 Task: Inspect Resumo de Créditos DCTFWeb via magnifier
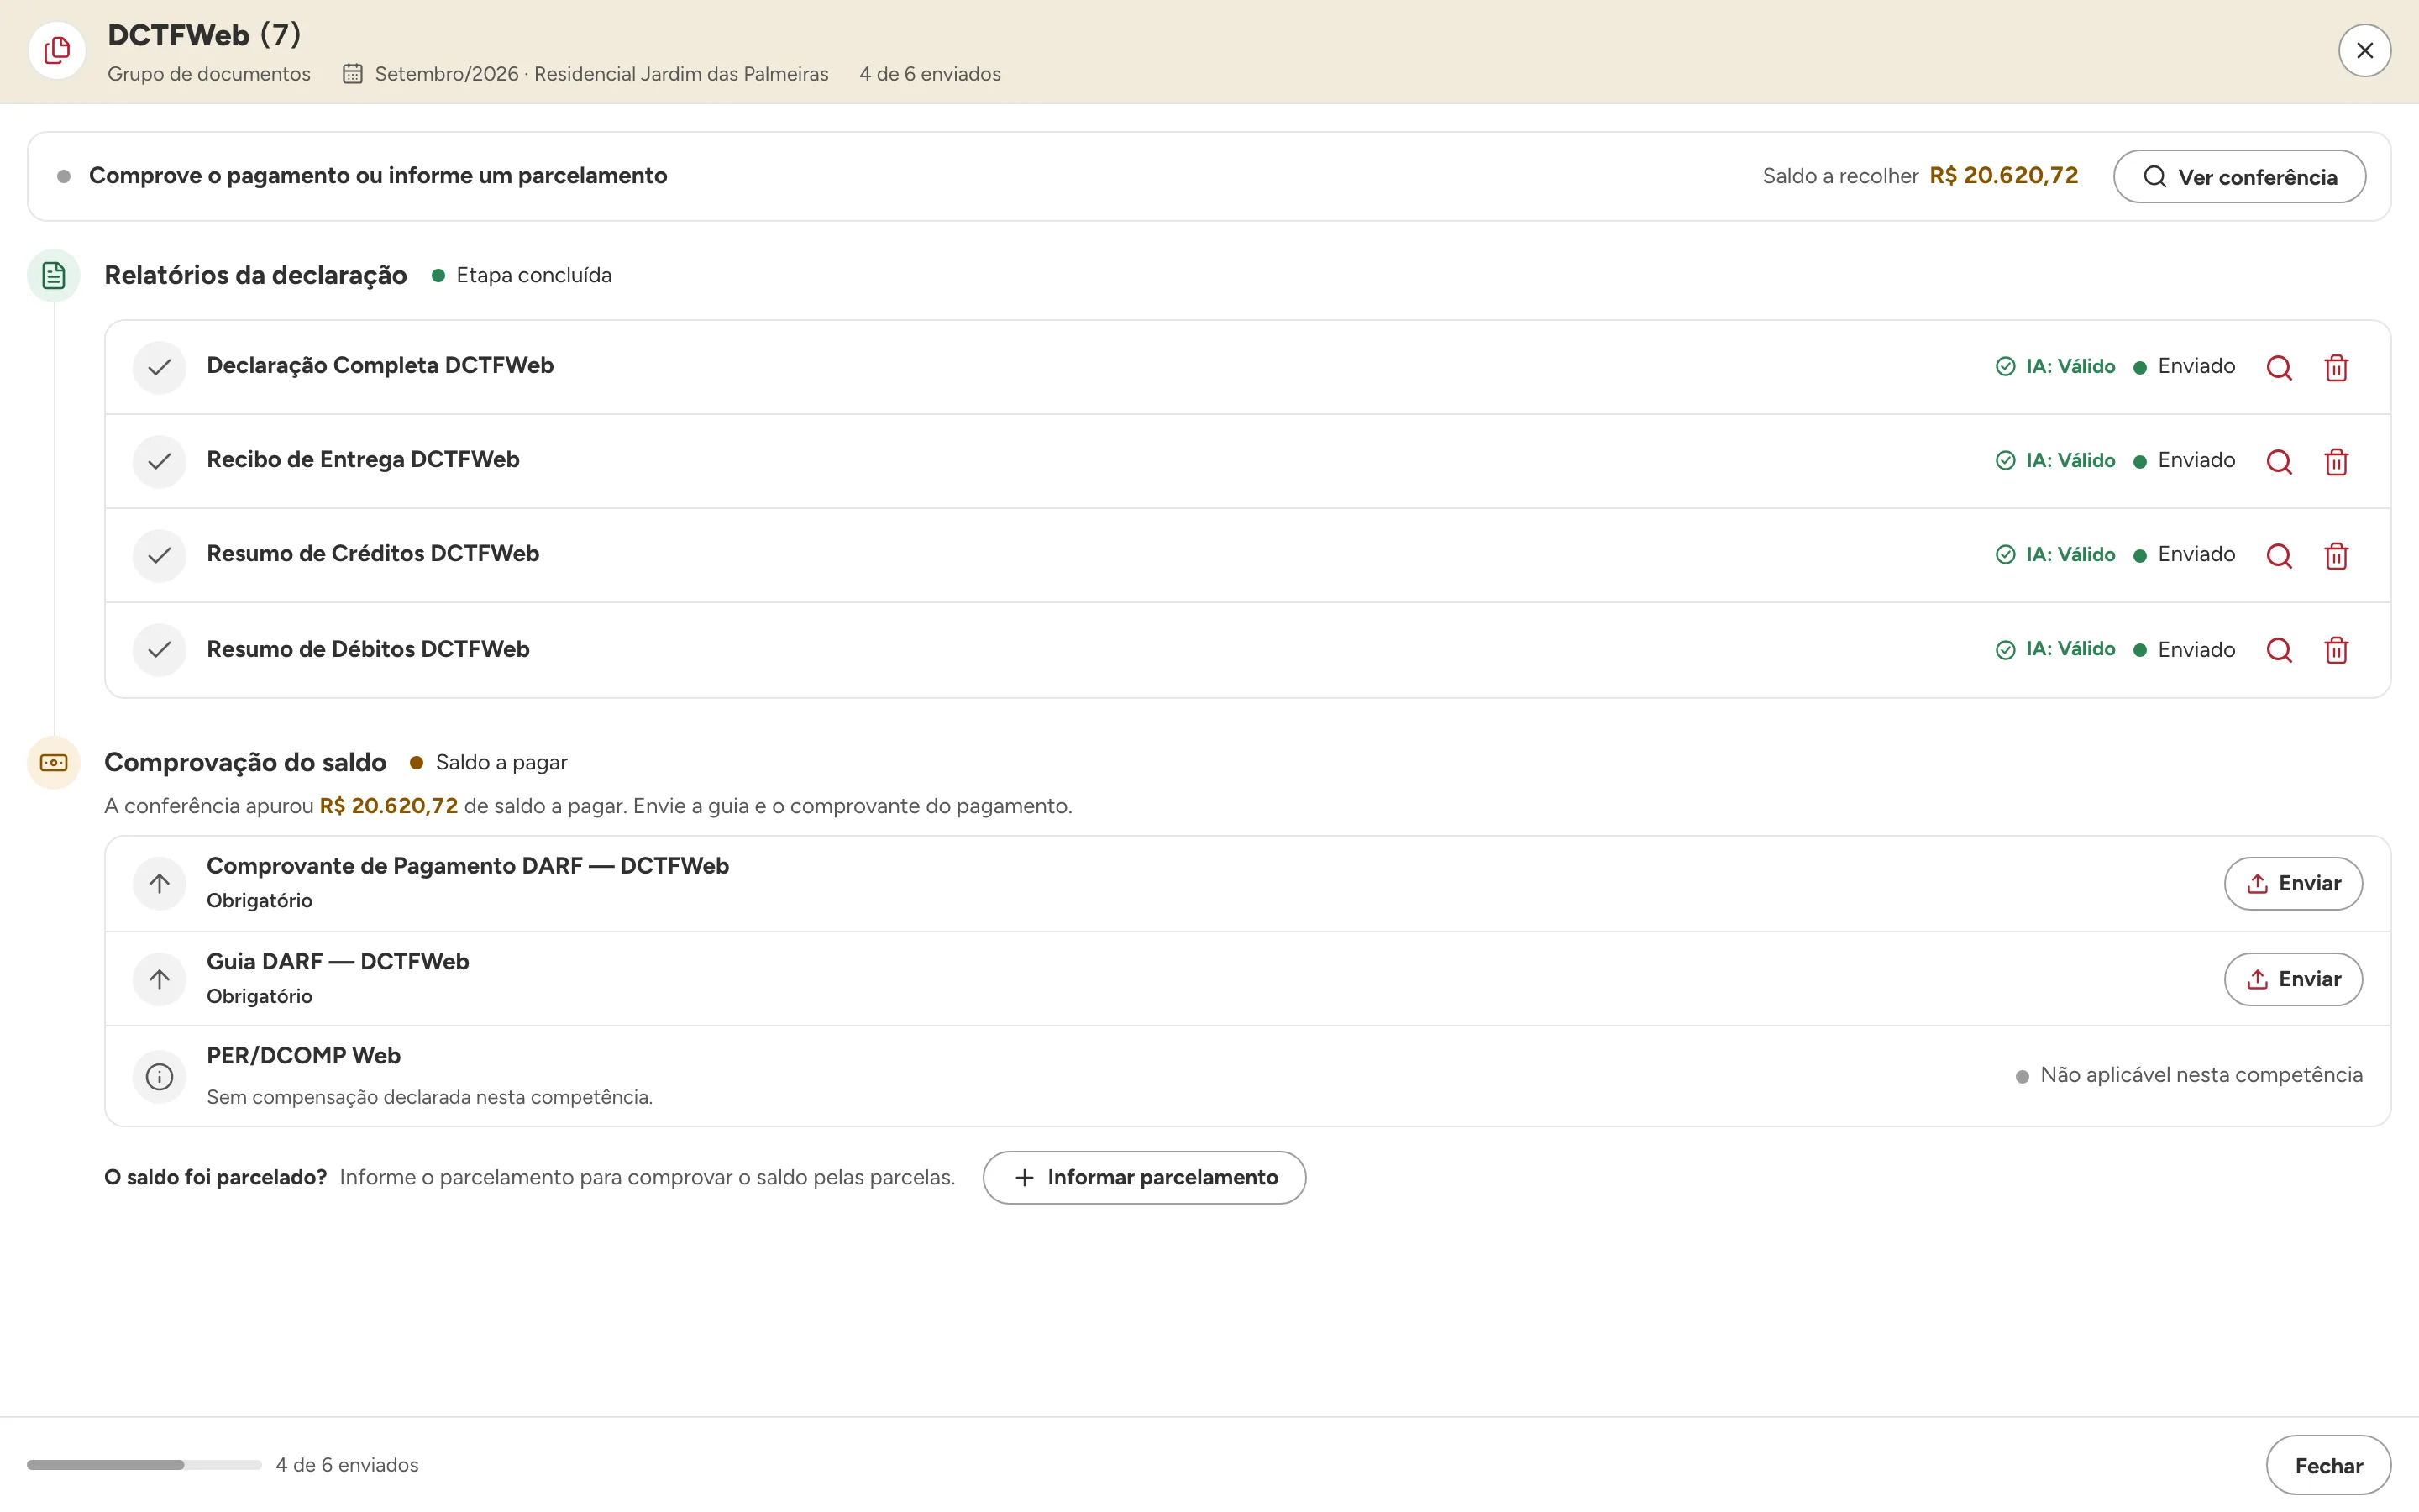[2279, 555]
